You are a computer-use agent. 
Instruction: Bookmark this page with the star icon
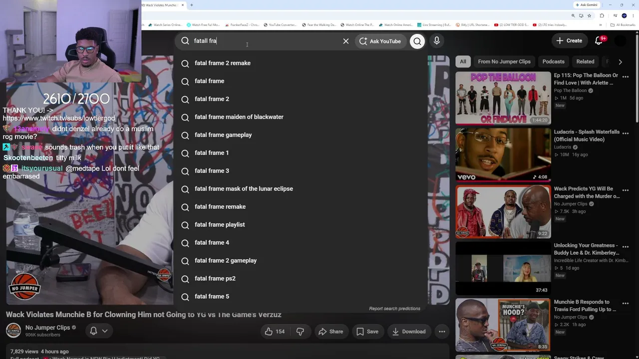(x=589, y=15)
